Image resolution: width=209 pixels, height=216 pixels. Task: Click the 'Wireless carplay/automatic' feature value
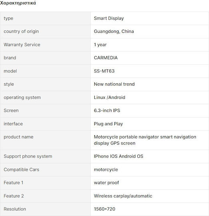tap(123, 196)
